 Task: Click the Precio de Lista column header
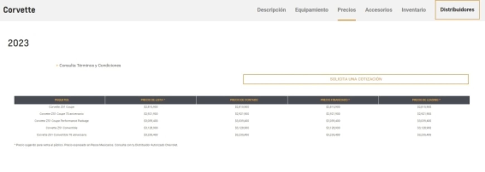(x=152, y=100)
